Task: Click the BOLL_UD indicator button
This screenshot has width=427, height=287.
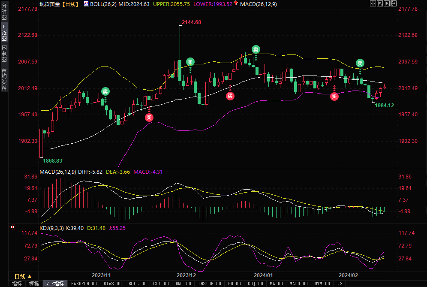Action: (137, 284)
